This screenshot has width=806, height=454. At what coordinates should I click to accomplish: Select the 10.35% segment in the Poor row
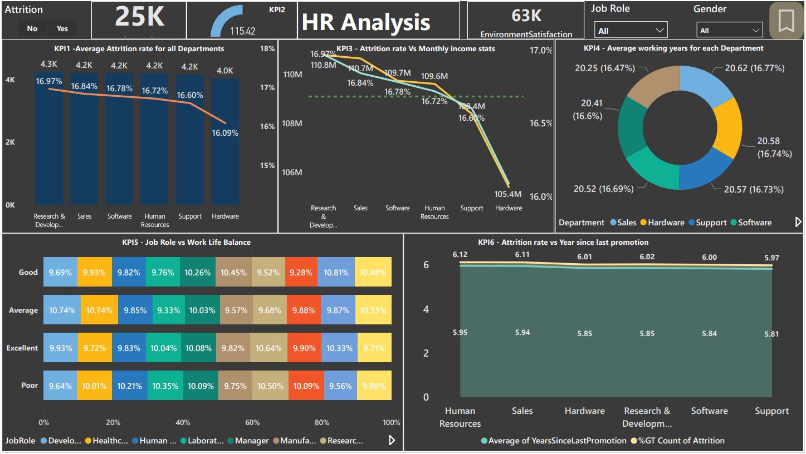(165, 386)
